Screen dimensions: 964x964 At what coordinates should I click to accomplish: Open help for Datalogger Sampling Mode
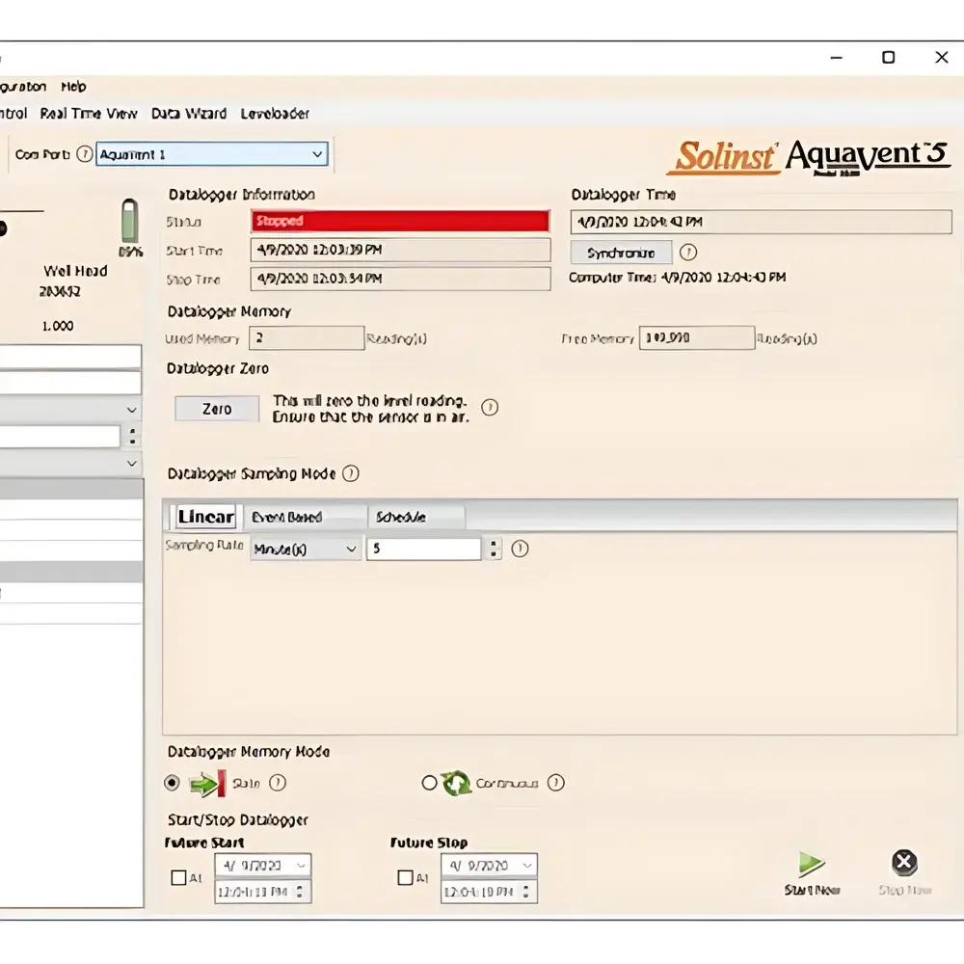pyautogui.click(x=351, y=473)
